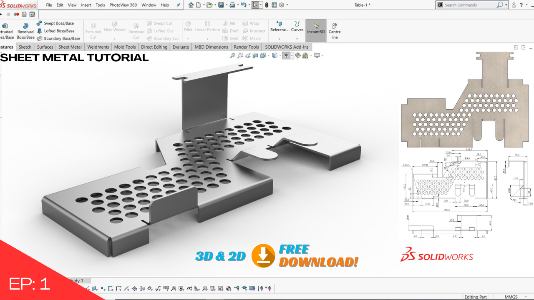
Task: Open the View menu
Action: coord(72,5)
